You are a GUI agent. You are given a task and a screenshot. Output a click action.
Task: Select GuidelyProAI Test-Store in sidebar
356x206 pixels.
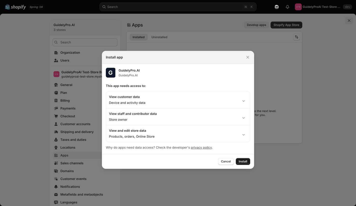[78, 74]
